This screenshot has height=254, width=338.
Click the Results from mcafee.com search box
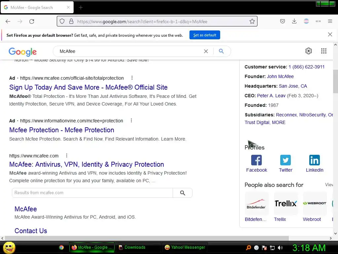92,193
